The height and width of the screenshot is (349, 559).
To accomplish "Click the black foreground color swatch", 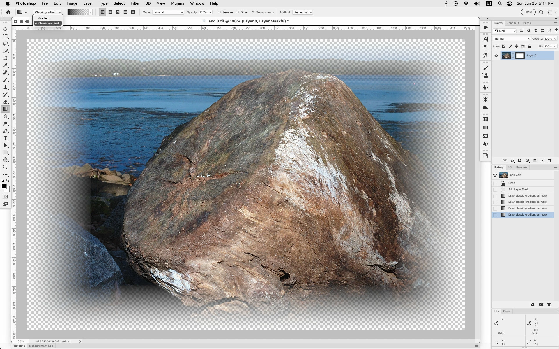I will tap(4, 186).
